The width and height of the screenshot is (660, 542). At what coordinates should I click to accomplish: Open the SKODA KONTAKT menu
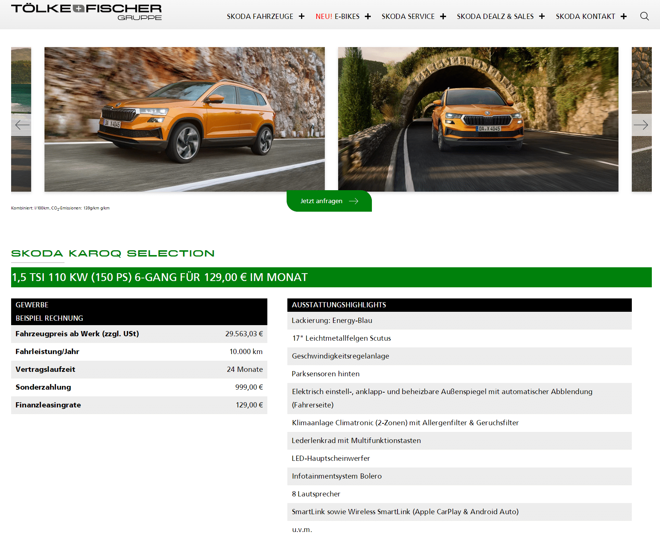tap(585, 16)
